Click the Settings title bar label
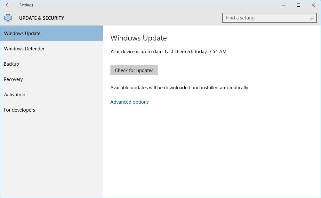This screenshot has width=321, height=198. pyautogui.click(x=26, y=5)
